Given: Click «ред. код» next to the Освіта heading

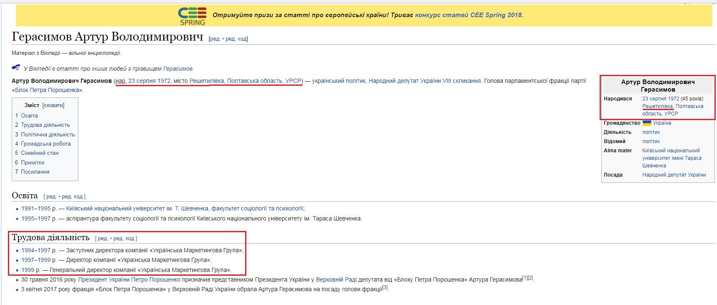Looking at the screenshot, I should (72, 196).
